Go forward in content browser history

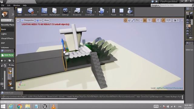click(x=5, y=61)
